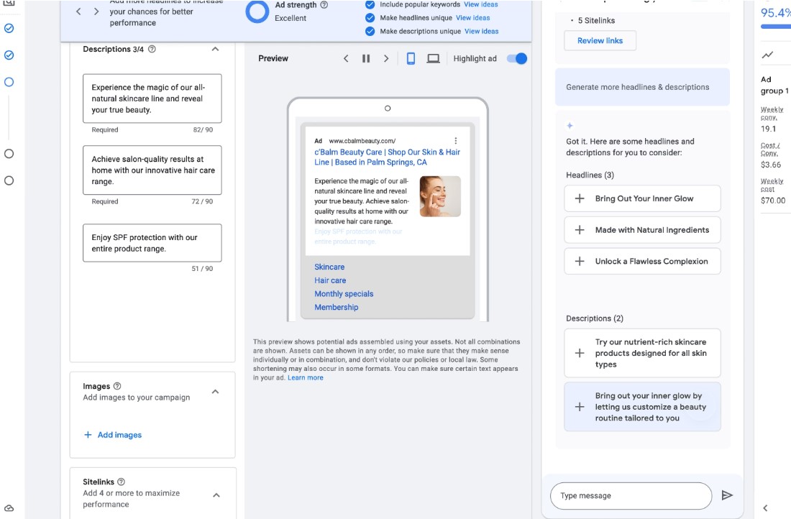
Task: Select the fifth step circle in the sidebar
Action: (9, 180)
